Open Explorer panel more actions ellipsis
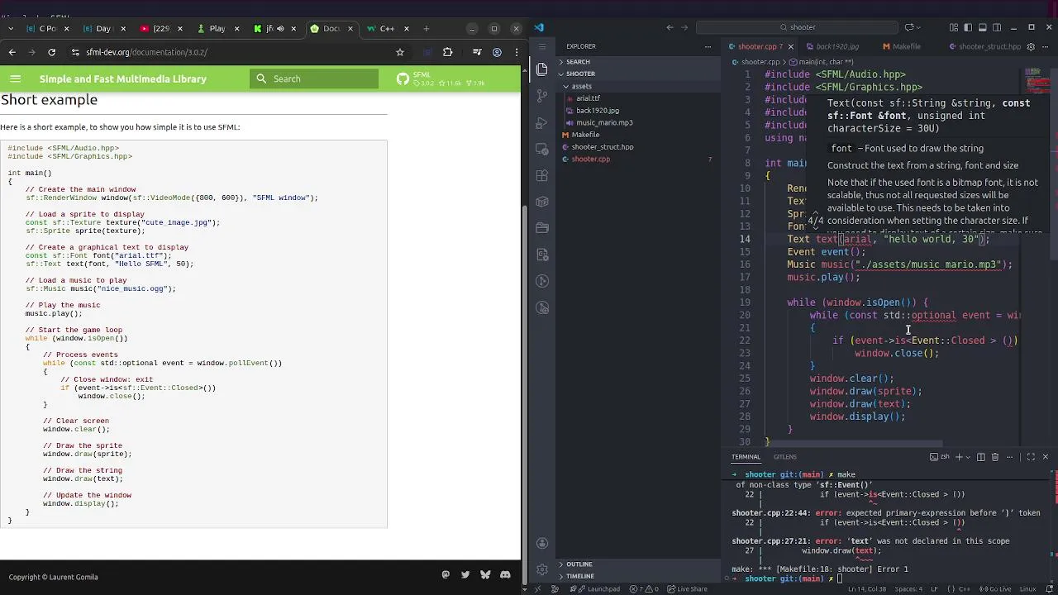 pos(708,47)
